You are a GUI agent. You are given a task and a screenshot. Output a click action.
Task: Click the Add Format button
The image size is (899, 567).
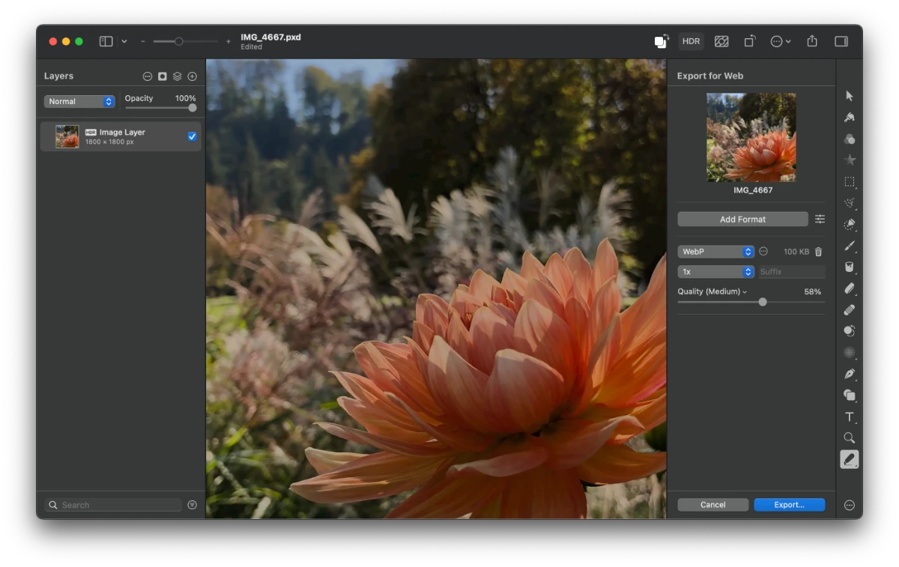[743, 219]
